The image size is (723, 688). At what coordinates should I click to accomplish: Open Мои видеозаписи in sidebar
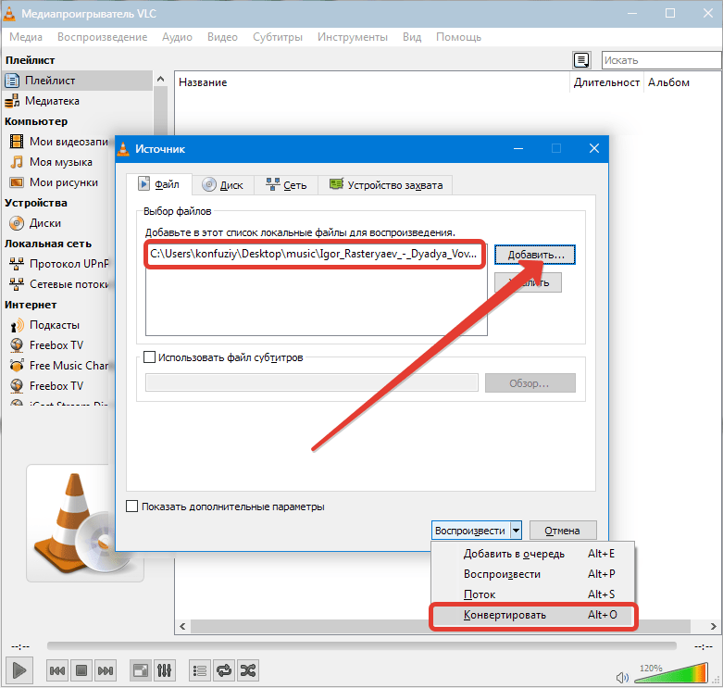click(x=59, y=141)
